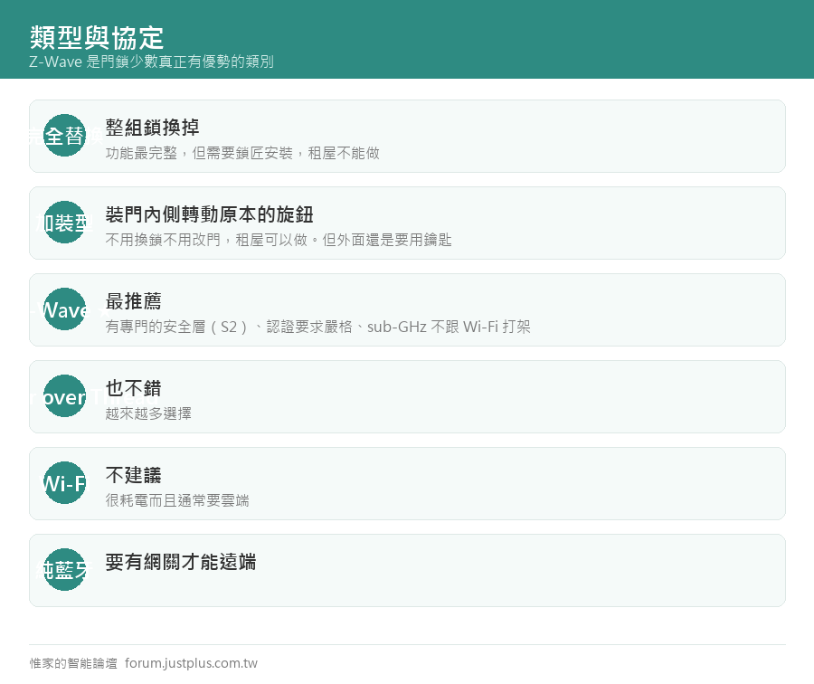This screenshot has height=684, width=814.
Task: Click the Z-Wave circular badge icon
Action: tap(64, 309)
